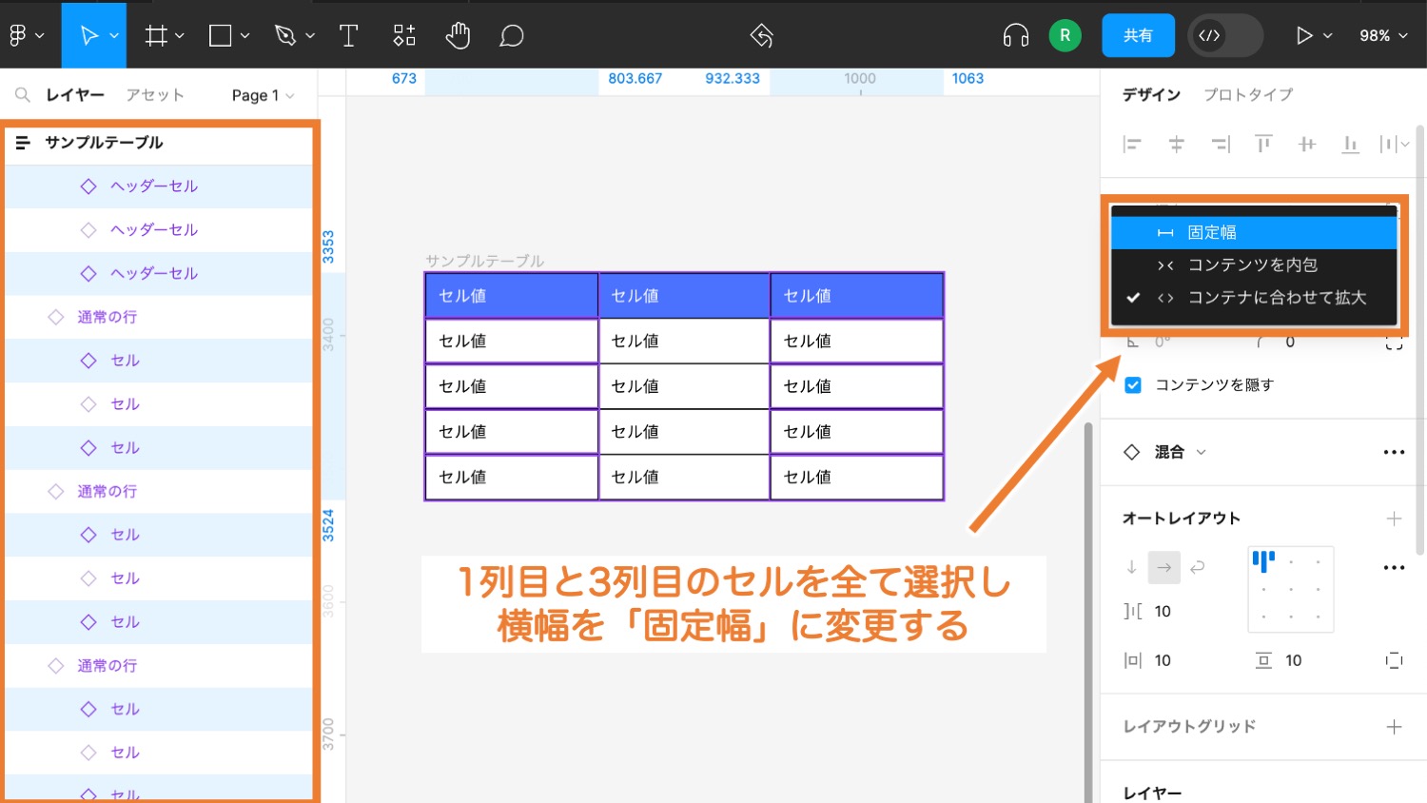
Task: Switch to the プロトタイプ tab
Action: click(1247, 94)
